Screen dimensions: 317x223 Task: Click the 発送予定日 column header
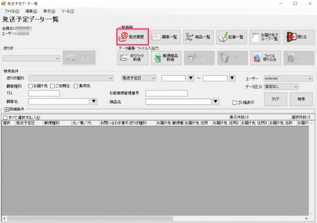29,123
